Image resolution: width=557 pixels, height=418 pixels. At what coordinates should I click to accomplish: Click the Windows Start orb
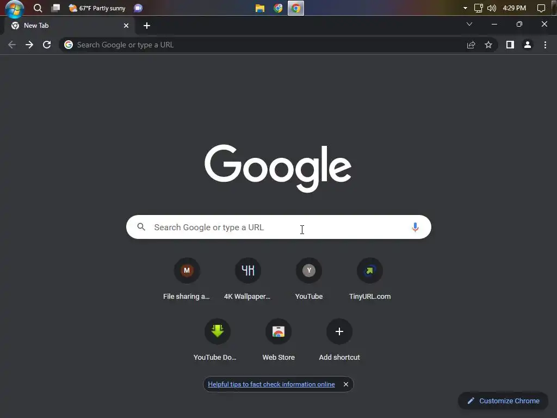tap(15, 9)
